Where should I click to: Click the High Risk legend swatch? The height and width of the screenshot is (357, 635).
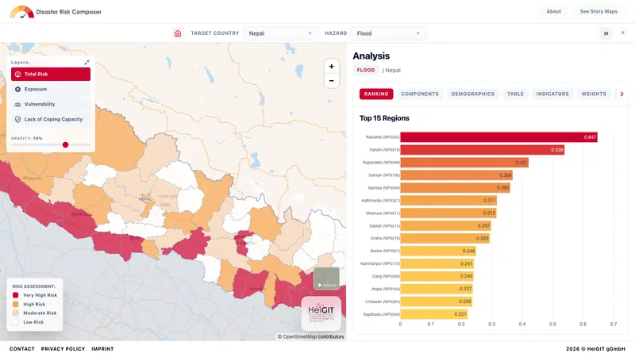coord(15,304)
